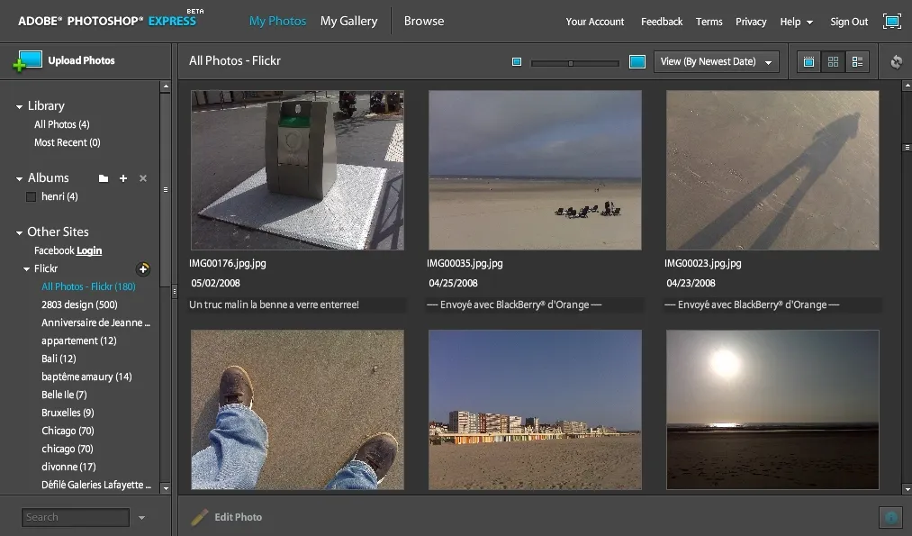
Task: Open the Bruxelles (9) set
Action: tap(68, 413)
